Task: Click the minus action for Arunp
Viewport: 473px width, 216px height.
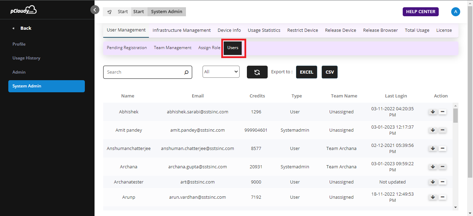Action: (442, 197)
